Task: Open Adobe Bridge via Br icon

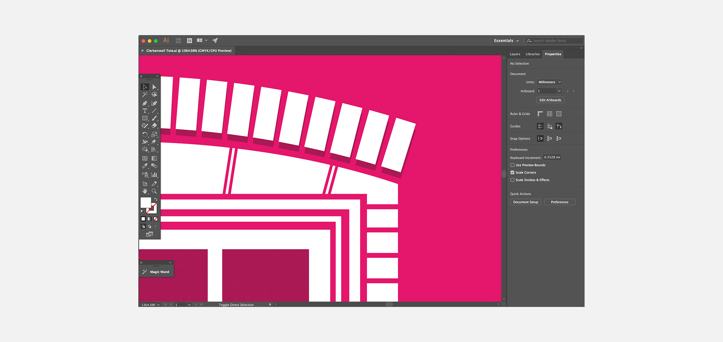Action: pos(178,41)
